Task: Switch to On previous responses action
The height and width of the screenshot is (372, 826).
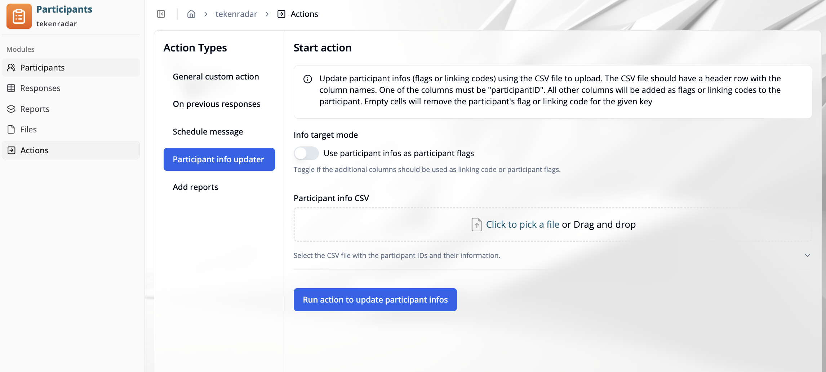Action: (x=217, y=104)
